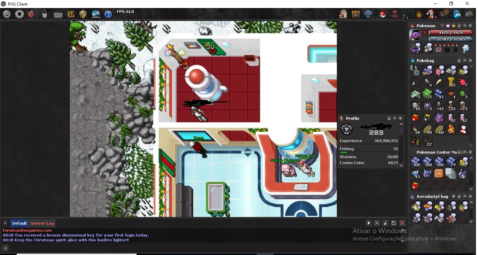
Task: Select the wheat bundle item 65
Action: (451, 82)
